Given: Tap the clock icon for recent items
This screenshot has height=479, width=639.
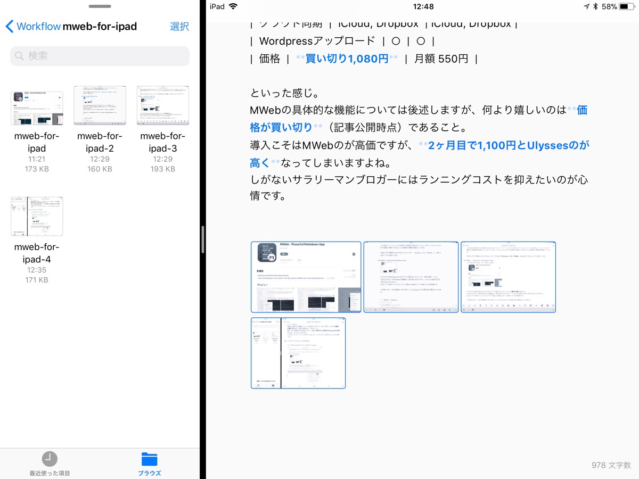Looking at the screenshot, I should (x=50, y=459).
